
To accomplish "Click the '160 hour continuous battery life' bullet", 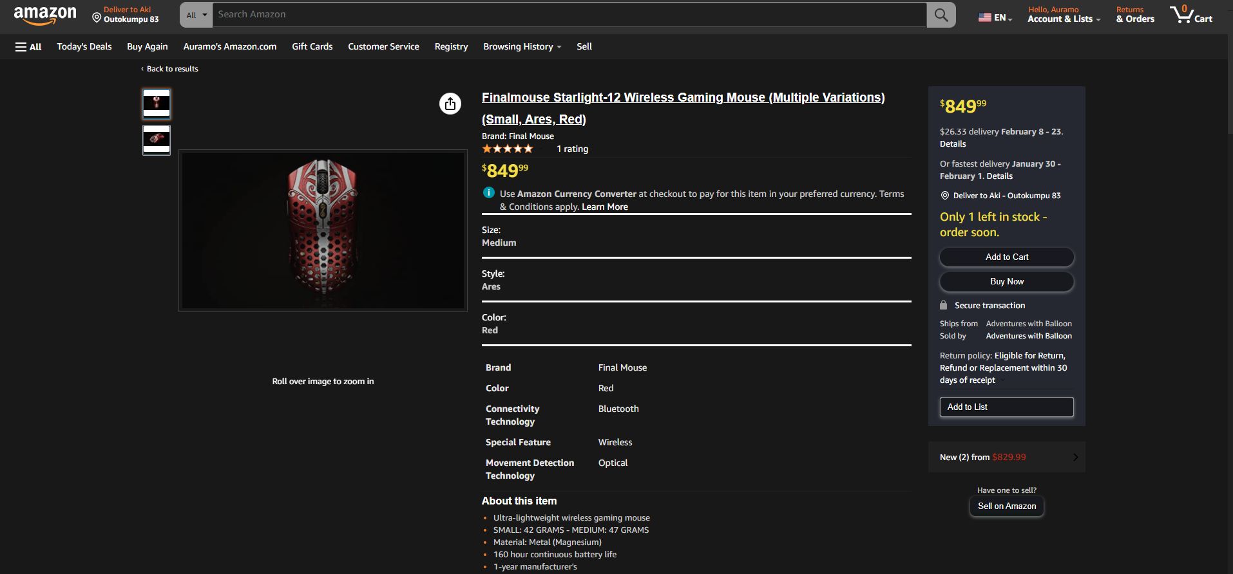I will [x=555, y=555].
